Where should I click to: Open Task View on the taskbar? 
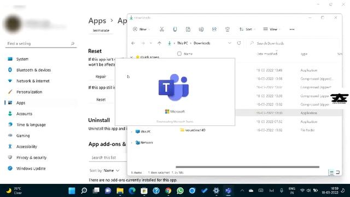[x=96, y=190]
